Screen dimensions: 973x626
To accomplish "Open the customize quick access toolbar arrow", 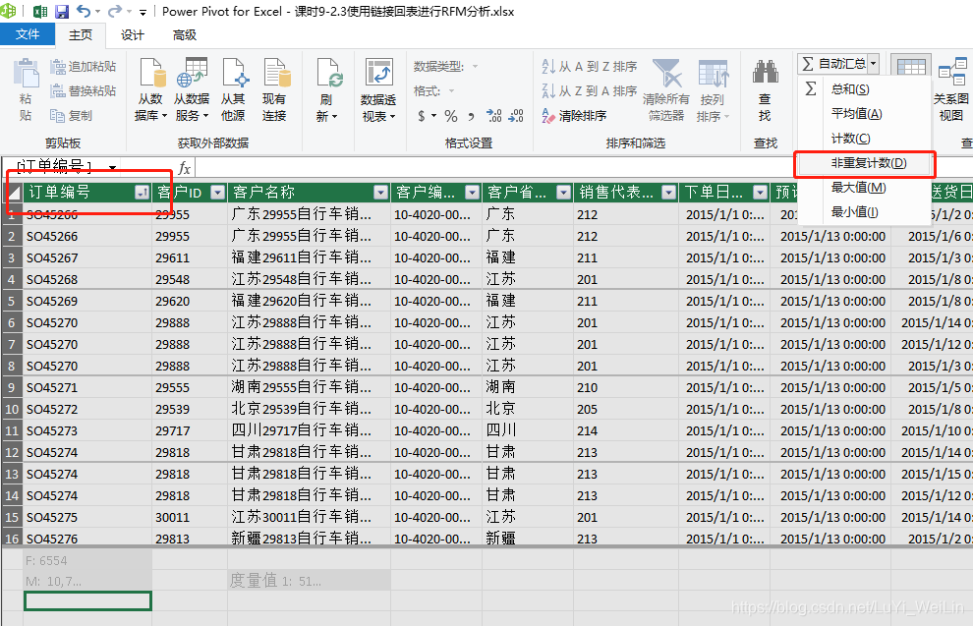I will tap(143, 12).
